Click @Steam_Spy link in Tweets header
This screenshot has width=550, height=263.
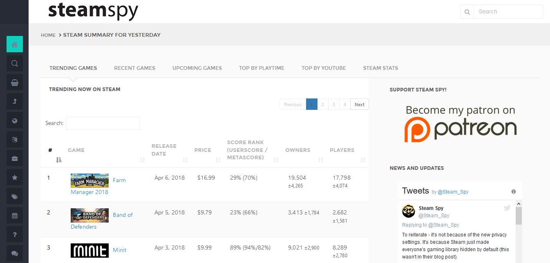click(453, 192)
